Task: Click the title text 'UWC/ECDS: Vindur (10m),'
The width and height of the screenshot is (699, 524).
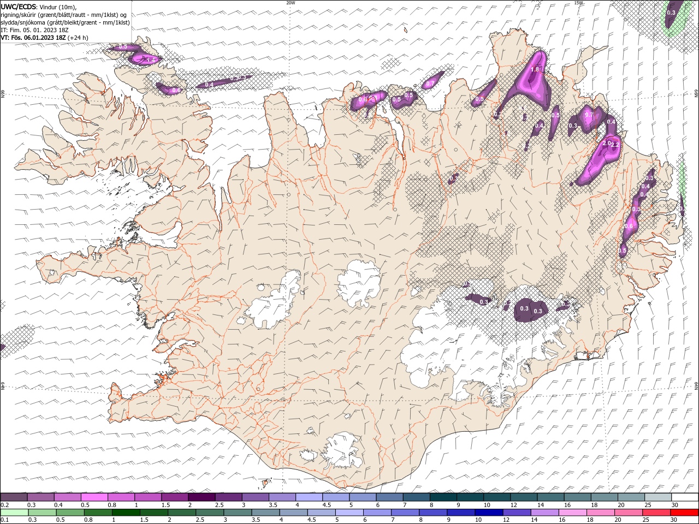Action: point(39,7)
